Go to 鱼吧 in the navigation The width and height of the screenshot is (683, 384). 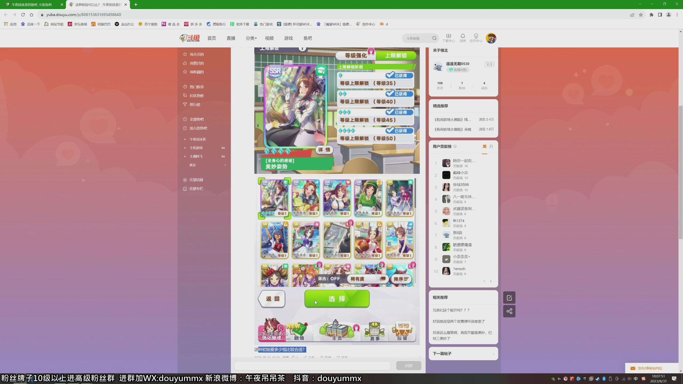(x=308, y=38)
